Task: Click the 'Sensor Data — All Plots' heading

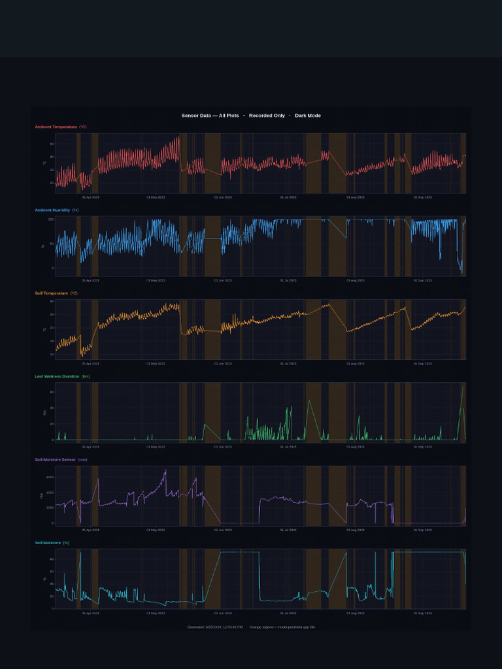Action: click(210, 116)
